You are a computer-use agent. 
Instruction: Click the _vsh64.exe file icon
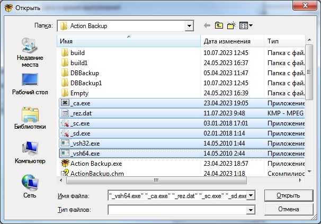(65, 153)
